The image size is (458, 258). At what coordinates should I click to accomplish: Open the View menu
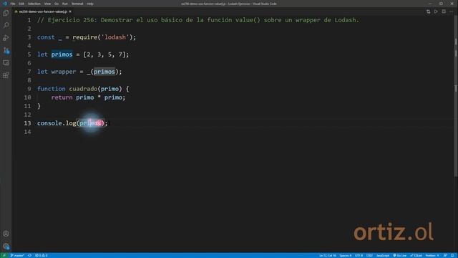coord(47,4)
